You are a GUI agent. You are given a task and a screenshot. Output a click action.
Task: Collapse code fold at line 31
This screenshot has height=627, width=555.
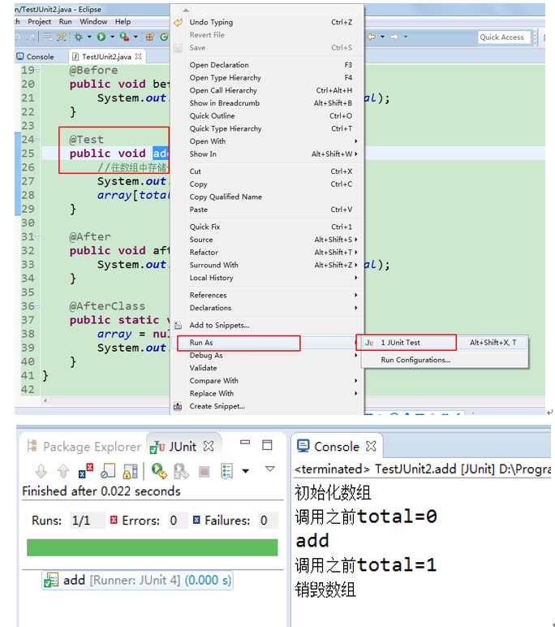[x=37, y=236]
